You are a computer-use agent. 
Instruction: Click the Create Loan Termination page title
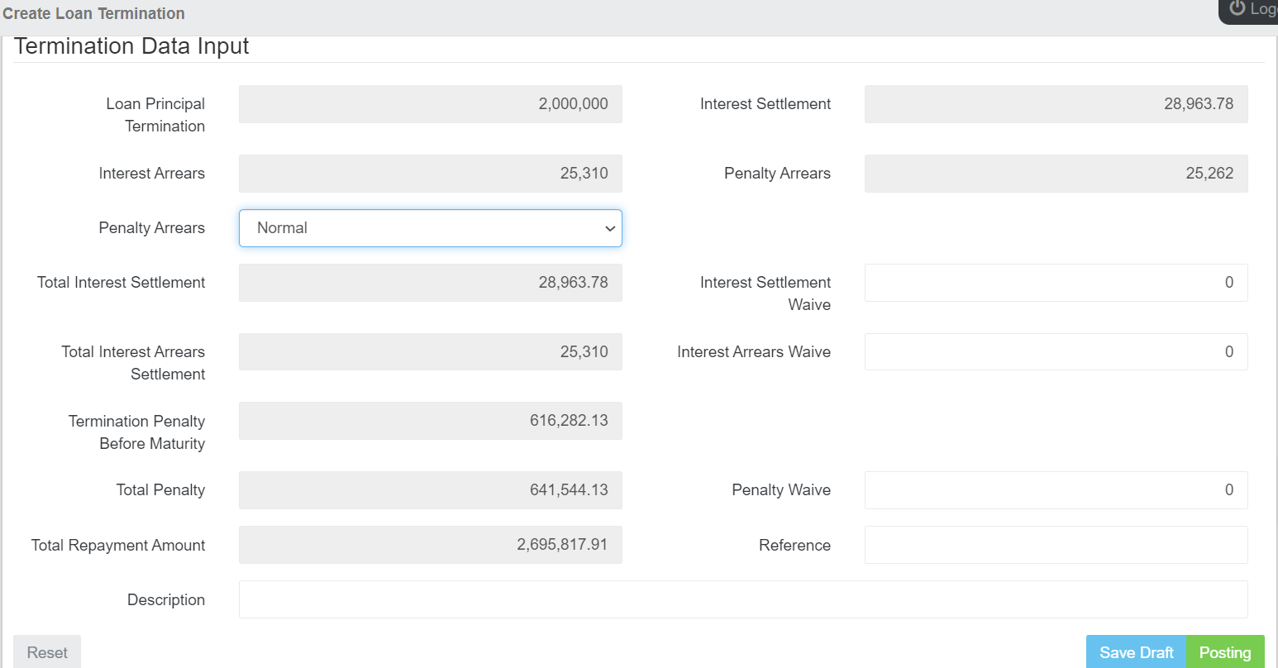(93, 14)
